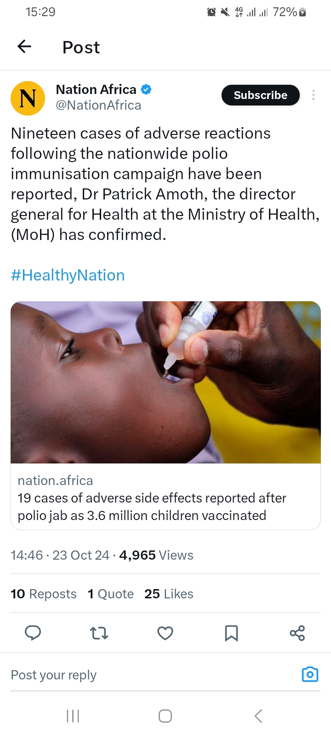View the 1 Quote list
The image size is (331, 737).
coord(111,594)
